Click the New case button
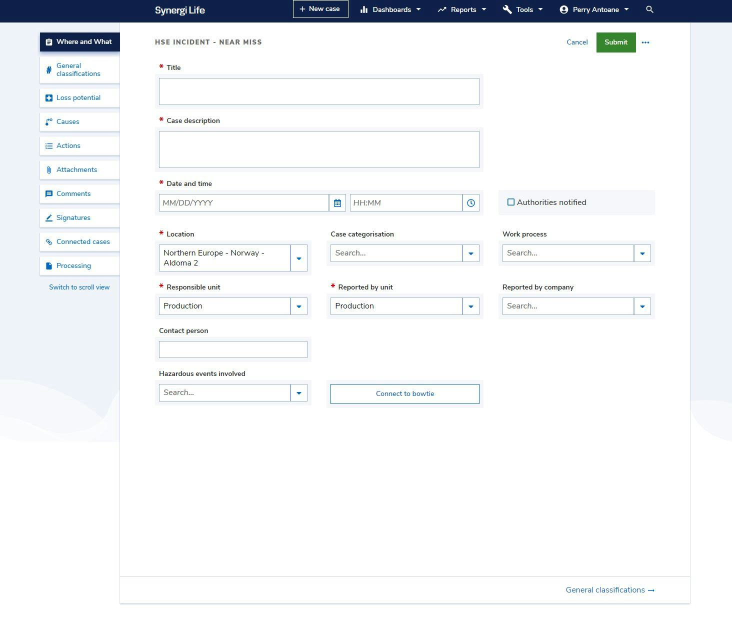Viewport: 732px width, 621px height. pos(320,9)
